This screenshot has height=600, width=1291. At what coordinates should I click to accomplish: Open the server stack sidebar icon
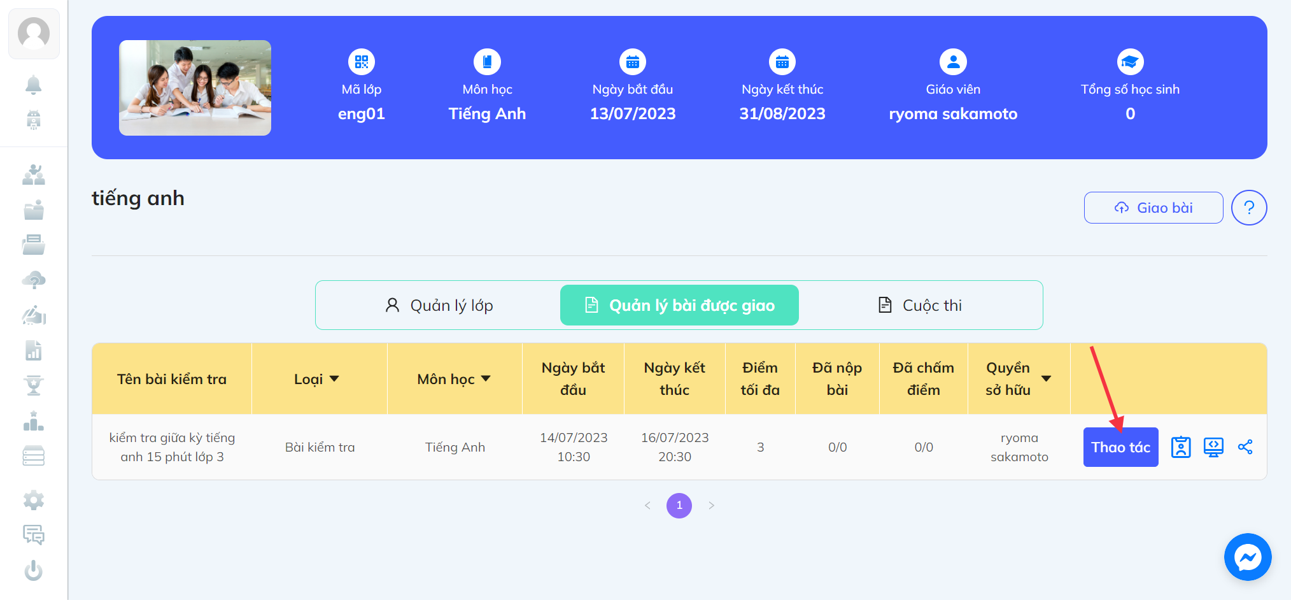33,455
